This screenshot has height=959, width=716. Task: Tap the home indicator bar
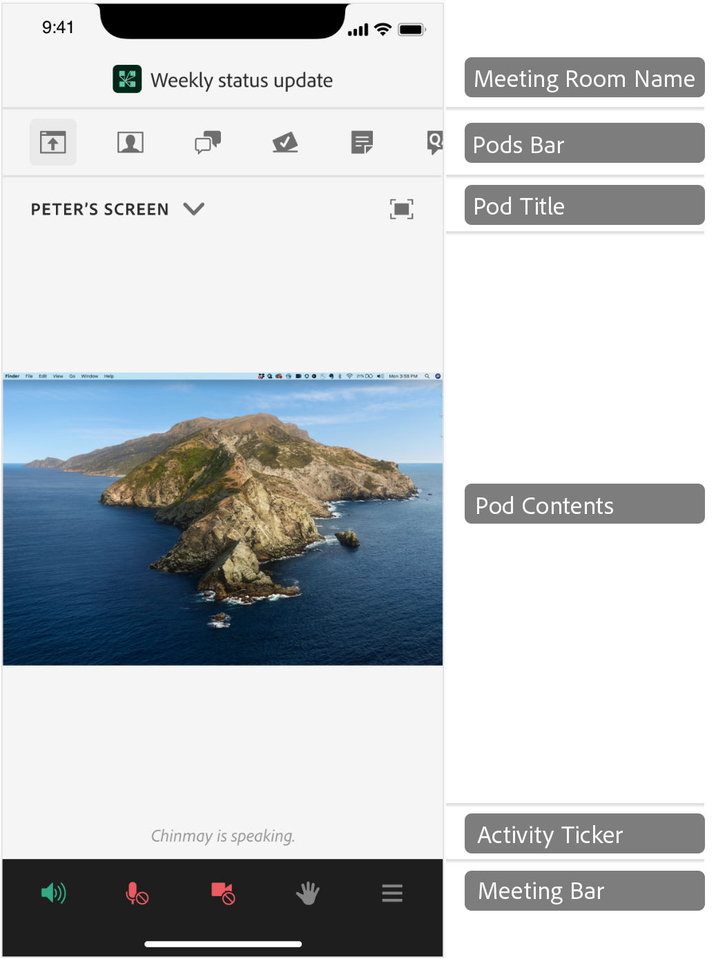point(222,945)
